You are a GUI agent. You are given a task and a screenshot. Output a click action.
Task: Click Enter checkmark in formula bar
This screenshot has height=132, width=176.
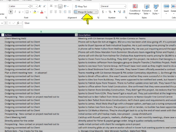[14, 23]
